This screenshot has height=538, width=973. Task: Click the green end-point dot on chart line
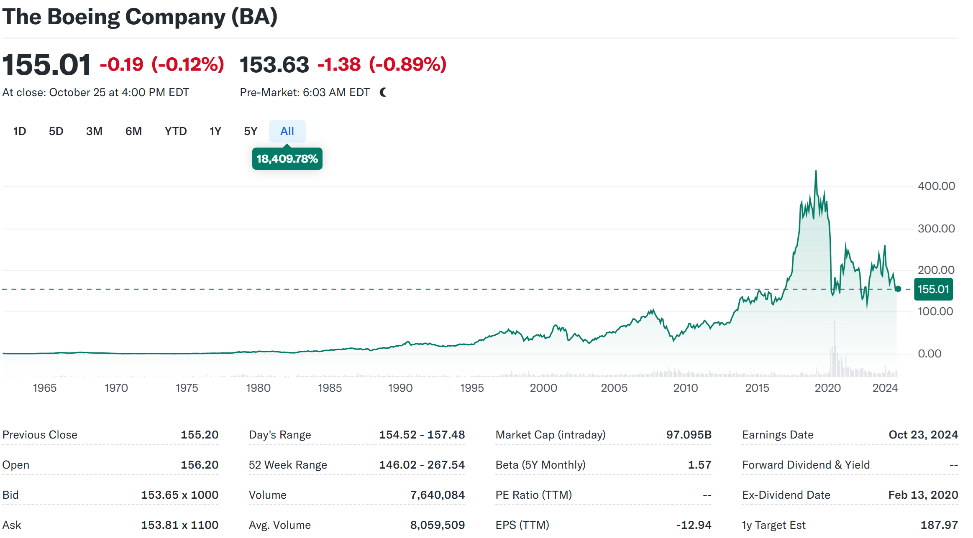pos(898,289)
